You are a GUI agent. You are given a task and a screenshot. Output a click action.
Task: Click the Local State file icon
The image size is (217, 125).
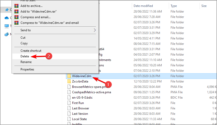click(69, 119)
